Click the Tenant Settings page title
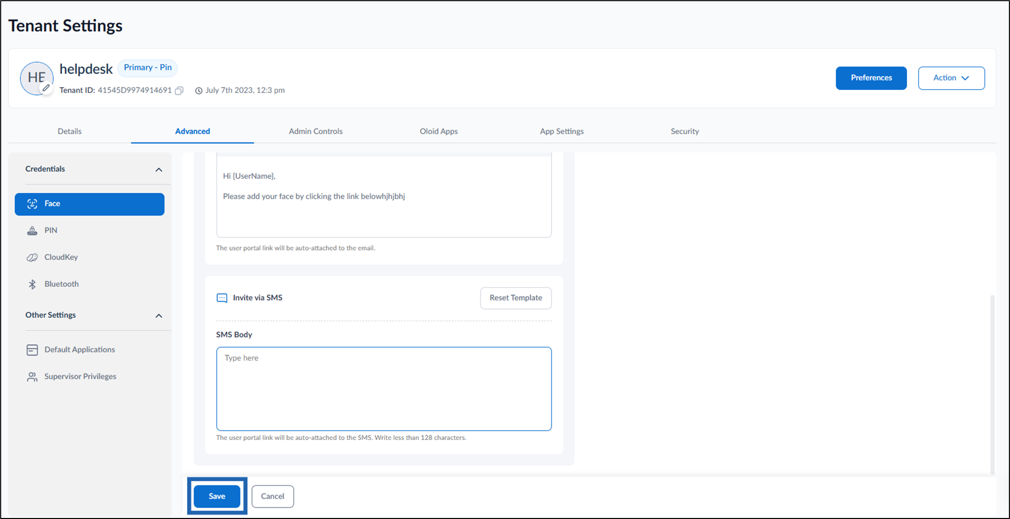The width and height of the screenshot is (1010, 519). point(66,26)
